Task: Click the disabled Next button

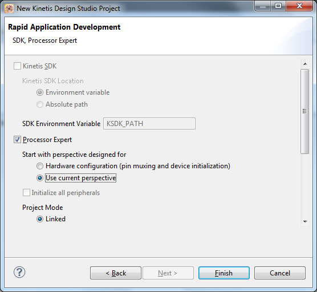Action: tap(168, 273)
